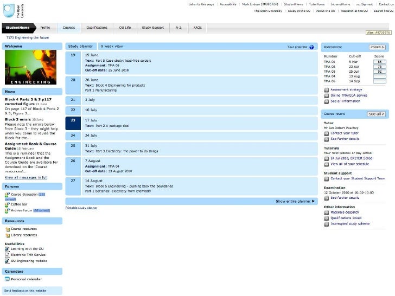The width and height of the screenshot is (395, 296).
Task: Expand Course record with see all
Action: pyautogui.click(x=377, y=114)
